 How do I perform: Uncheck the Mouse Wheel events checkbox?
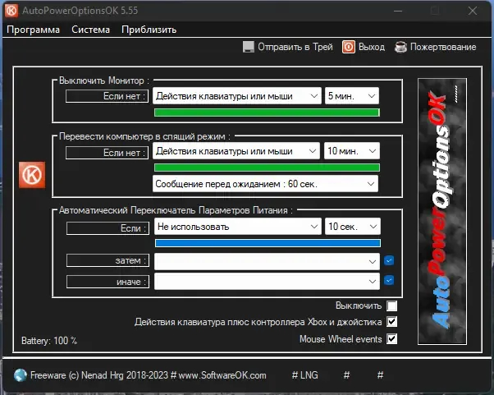point(392,339)
